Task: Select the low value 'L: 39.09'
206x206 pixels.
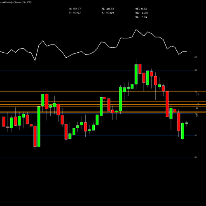Action: [x=108, y=13]
